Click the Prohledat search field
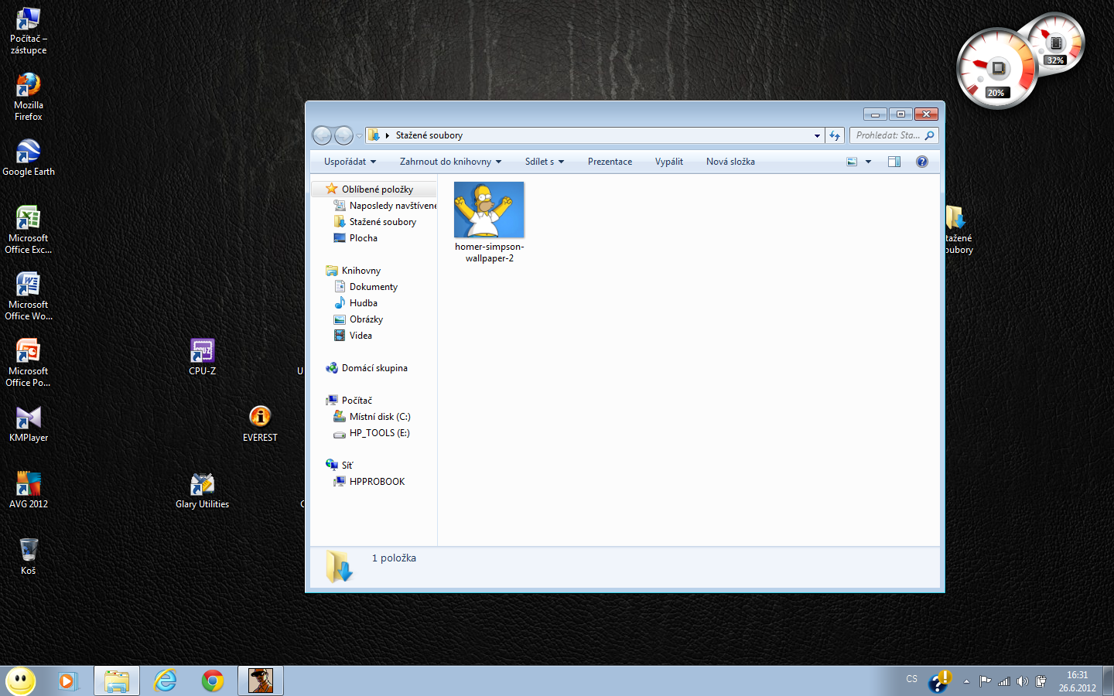 pyautogui.click(x=894, y=135)
